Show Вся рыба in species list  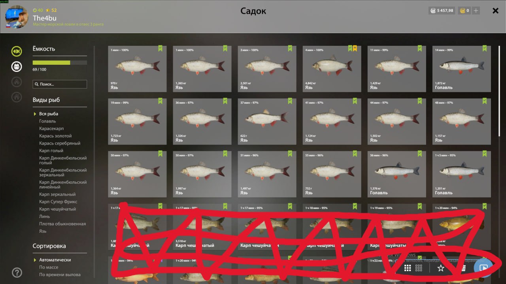click(49, 114)
